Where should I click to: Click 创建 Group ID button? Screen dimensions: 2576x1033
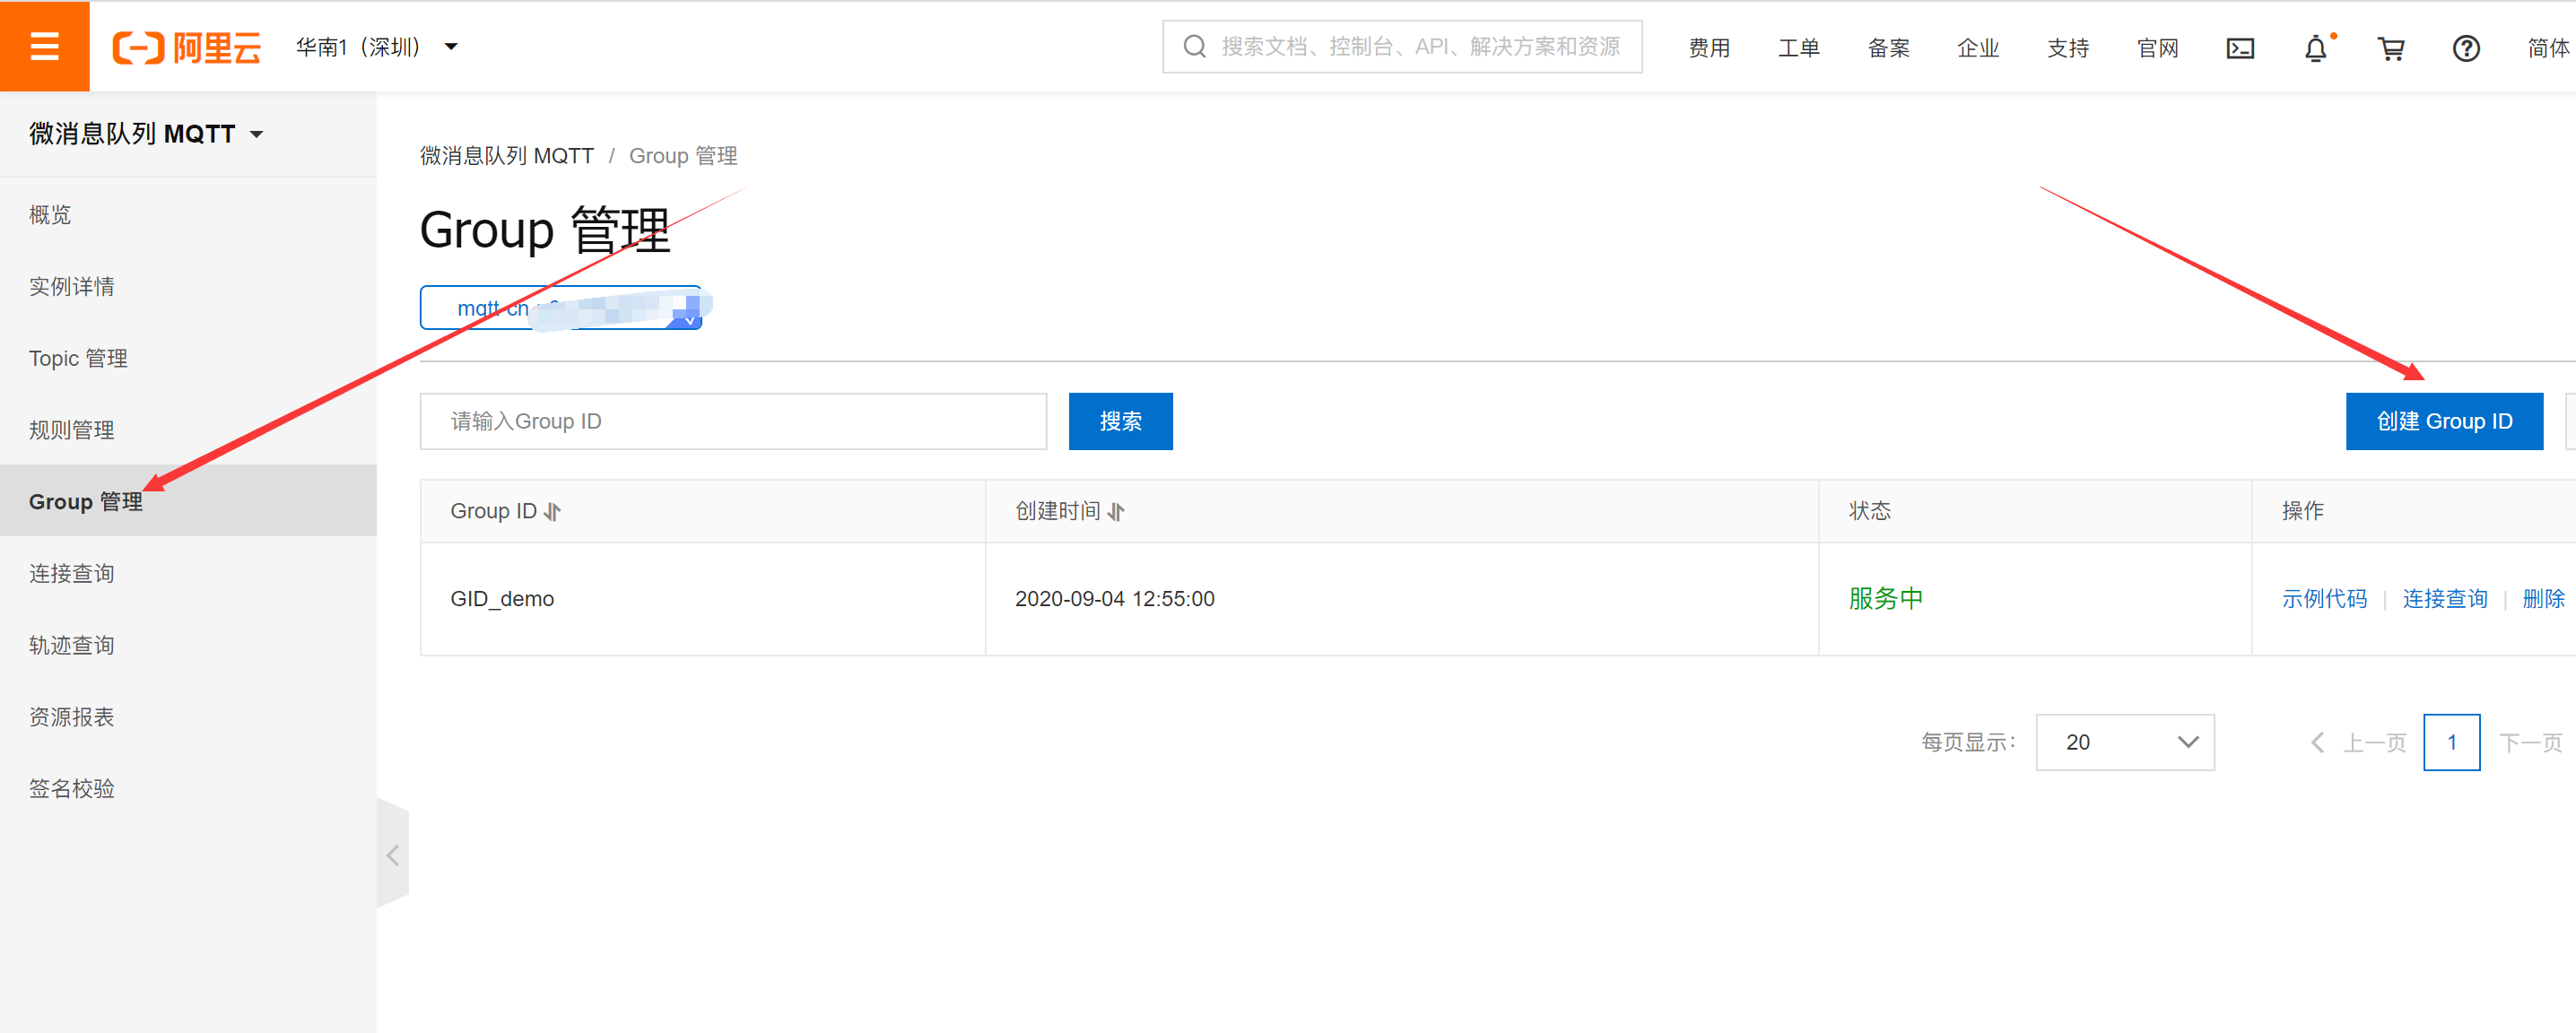tap(2444, 421)
